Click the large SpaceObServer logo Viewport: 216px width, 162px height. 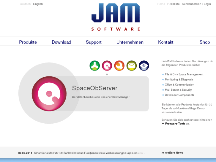click(49, 94)
